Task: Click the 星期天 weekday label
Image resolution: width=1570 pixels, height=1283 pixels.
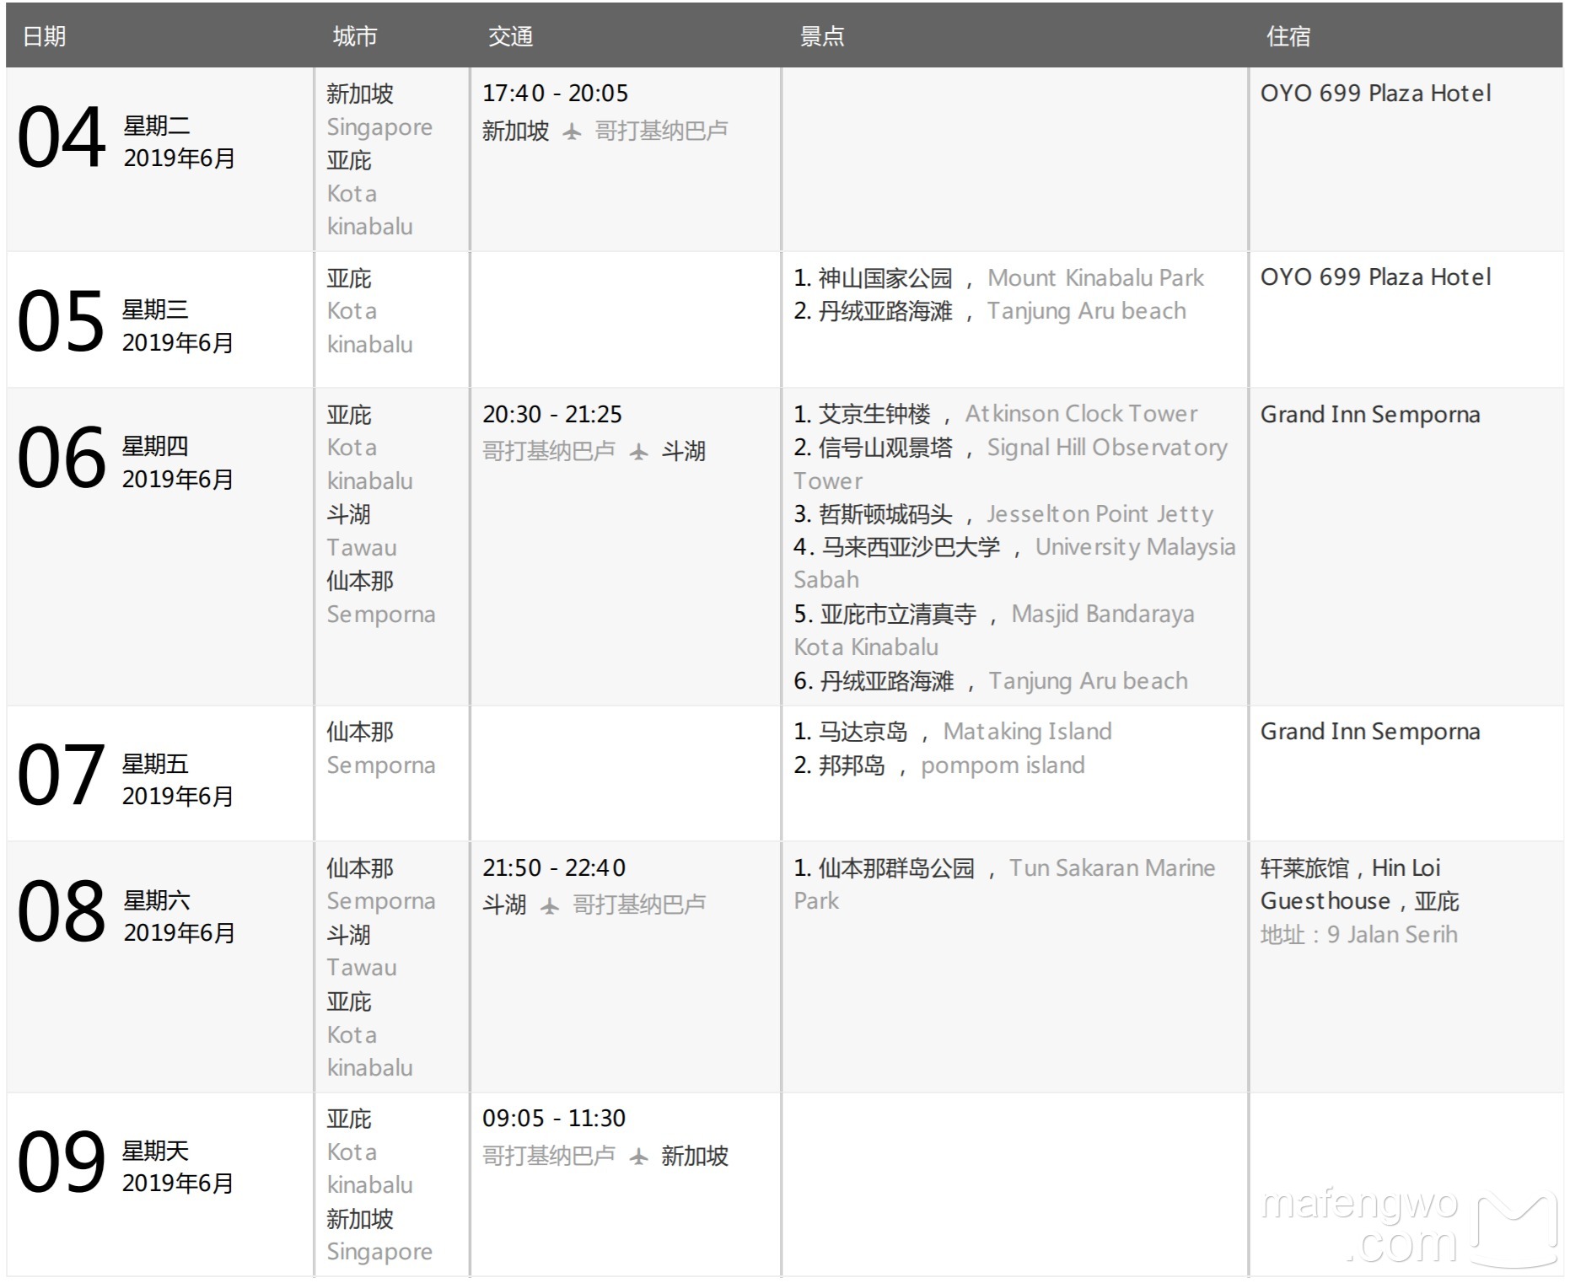Action: click(x=156, y=1151)
